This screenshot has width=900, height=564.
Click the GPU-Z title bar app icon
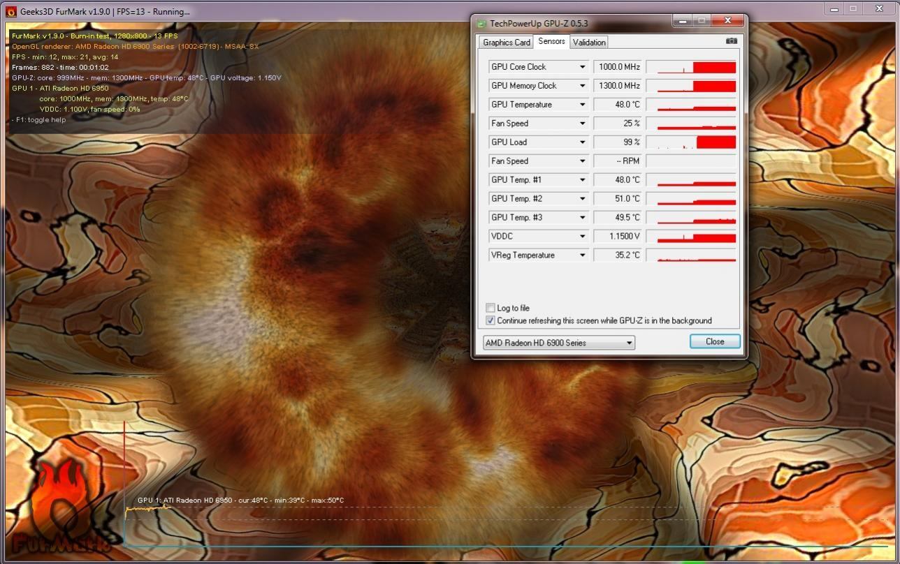[481, 23]
